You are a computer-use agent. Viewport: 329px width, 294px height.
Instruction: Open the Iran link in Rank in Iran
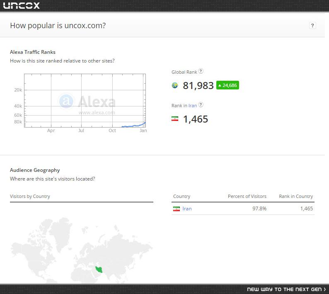click(193, 106)
